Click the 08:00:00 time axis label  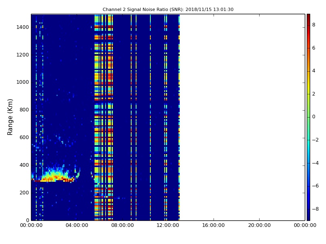tap(123, 225)
